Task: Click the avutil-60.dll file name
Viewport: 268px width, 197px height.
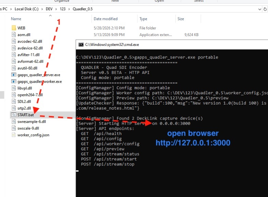Action: pyautogui.click(x=27, y=68)
